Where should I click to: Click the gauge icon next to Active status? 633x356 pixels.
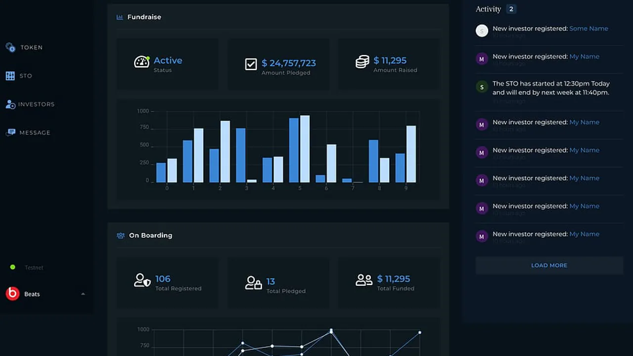point(142,62)
